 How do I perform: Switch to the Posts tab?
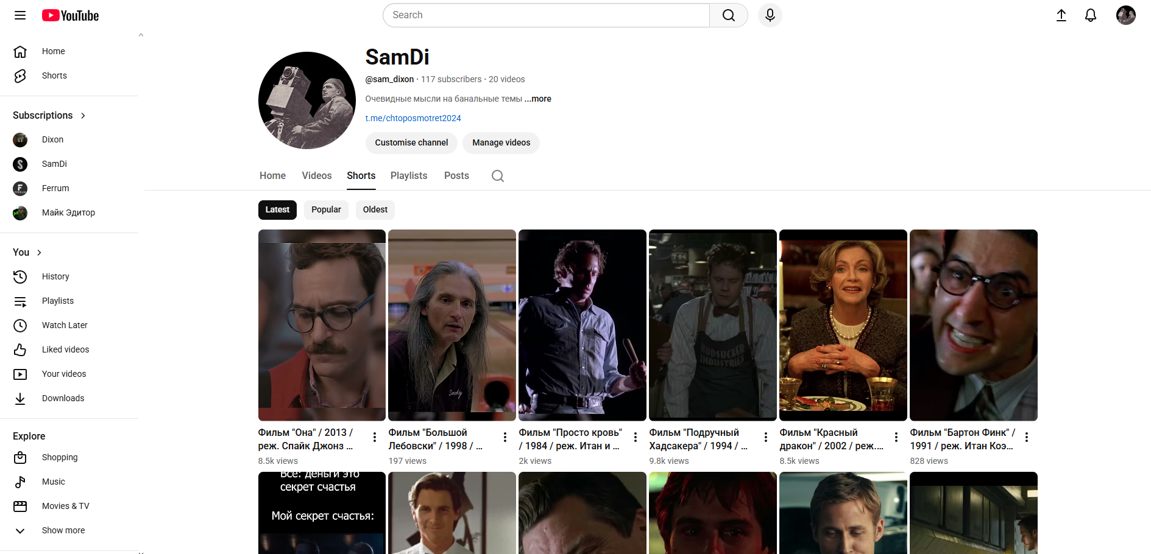tap(456, 176)
